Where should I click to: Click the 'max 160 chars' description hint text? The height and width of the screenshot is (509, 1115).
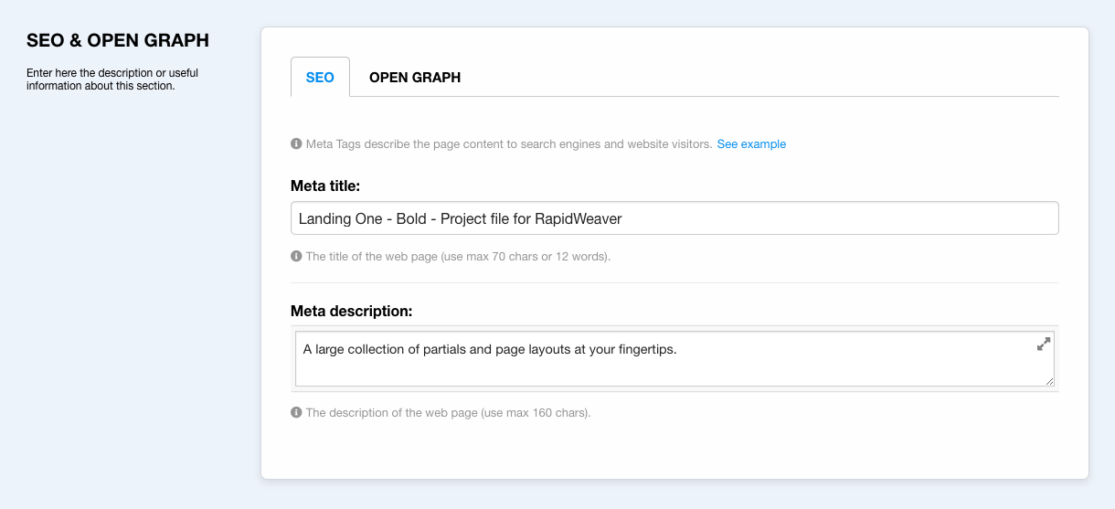pyautogui.click(x=448, y=413)
